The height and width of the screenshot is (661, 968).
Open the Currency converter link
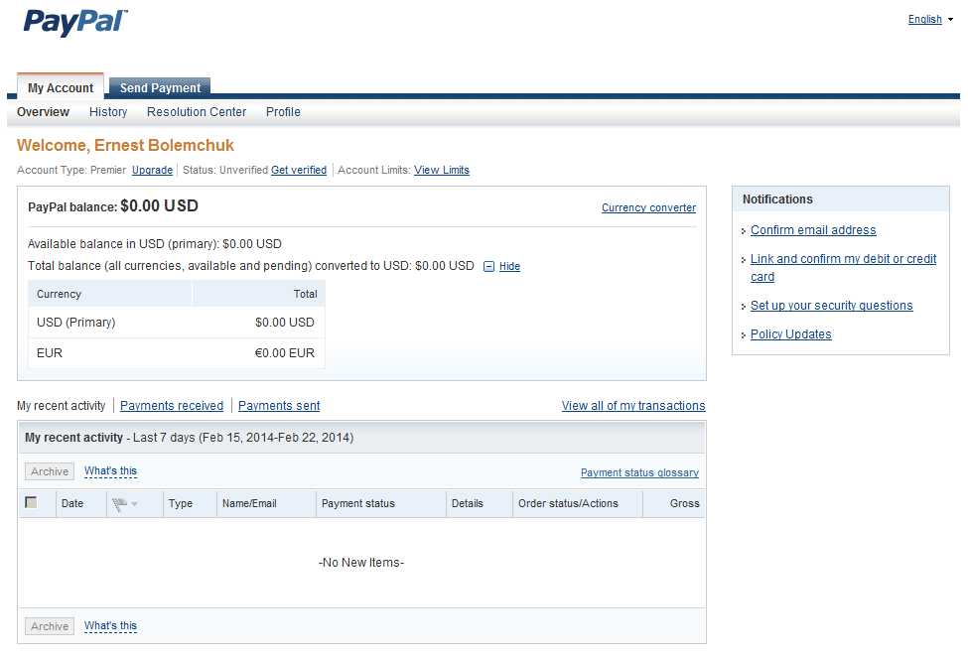649,208
